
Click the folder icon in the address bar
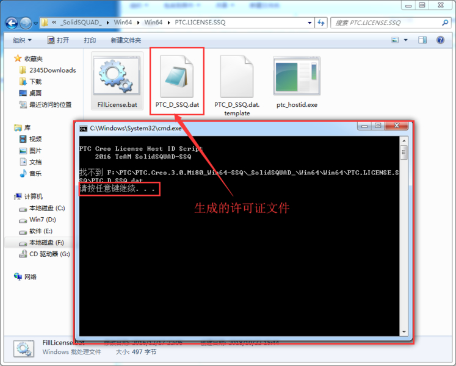click(45, 23)
